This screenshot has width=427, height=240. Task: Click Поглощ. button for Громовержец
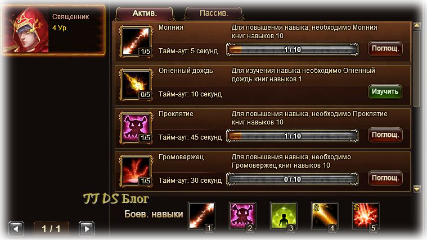385,178
